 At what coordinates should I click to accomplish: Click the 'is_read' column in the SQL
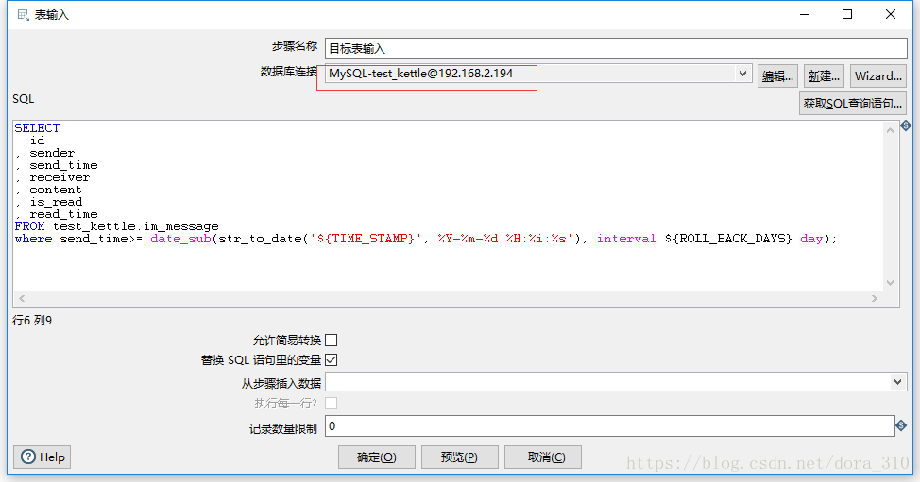tap(56, 202)
